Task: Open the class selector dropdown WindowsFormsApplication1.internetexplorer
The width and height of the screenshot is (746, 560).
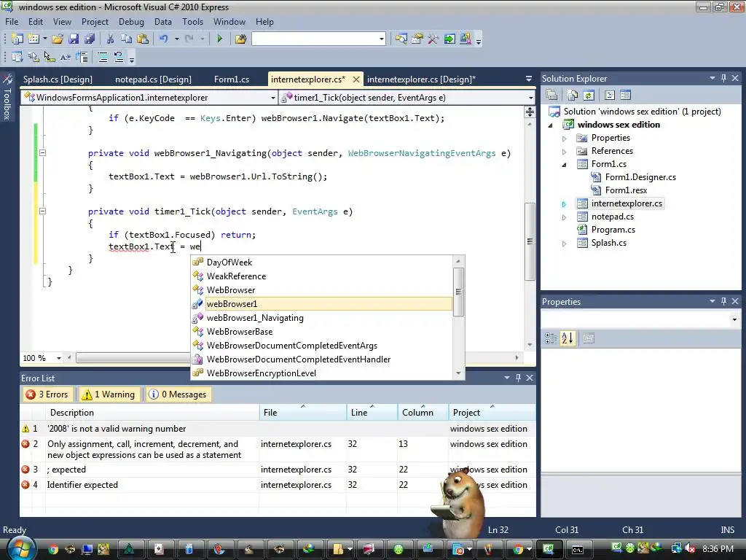Action: point(272,98)
